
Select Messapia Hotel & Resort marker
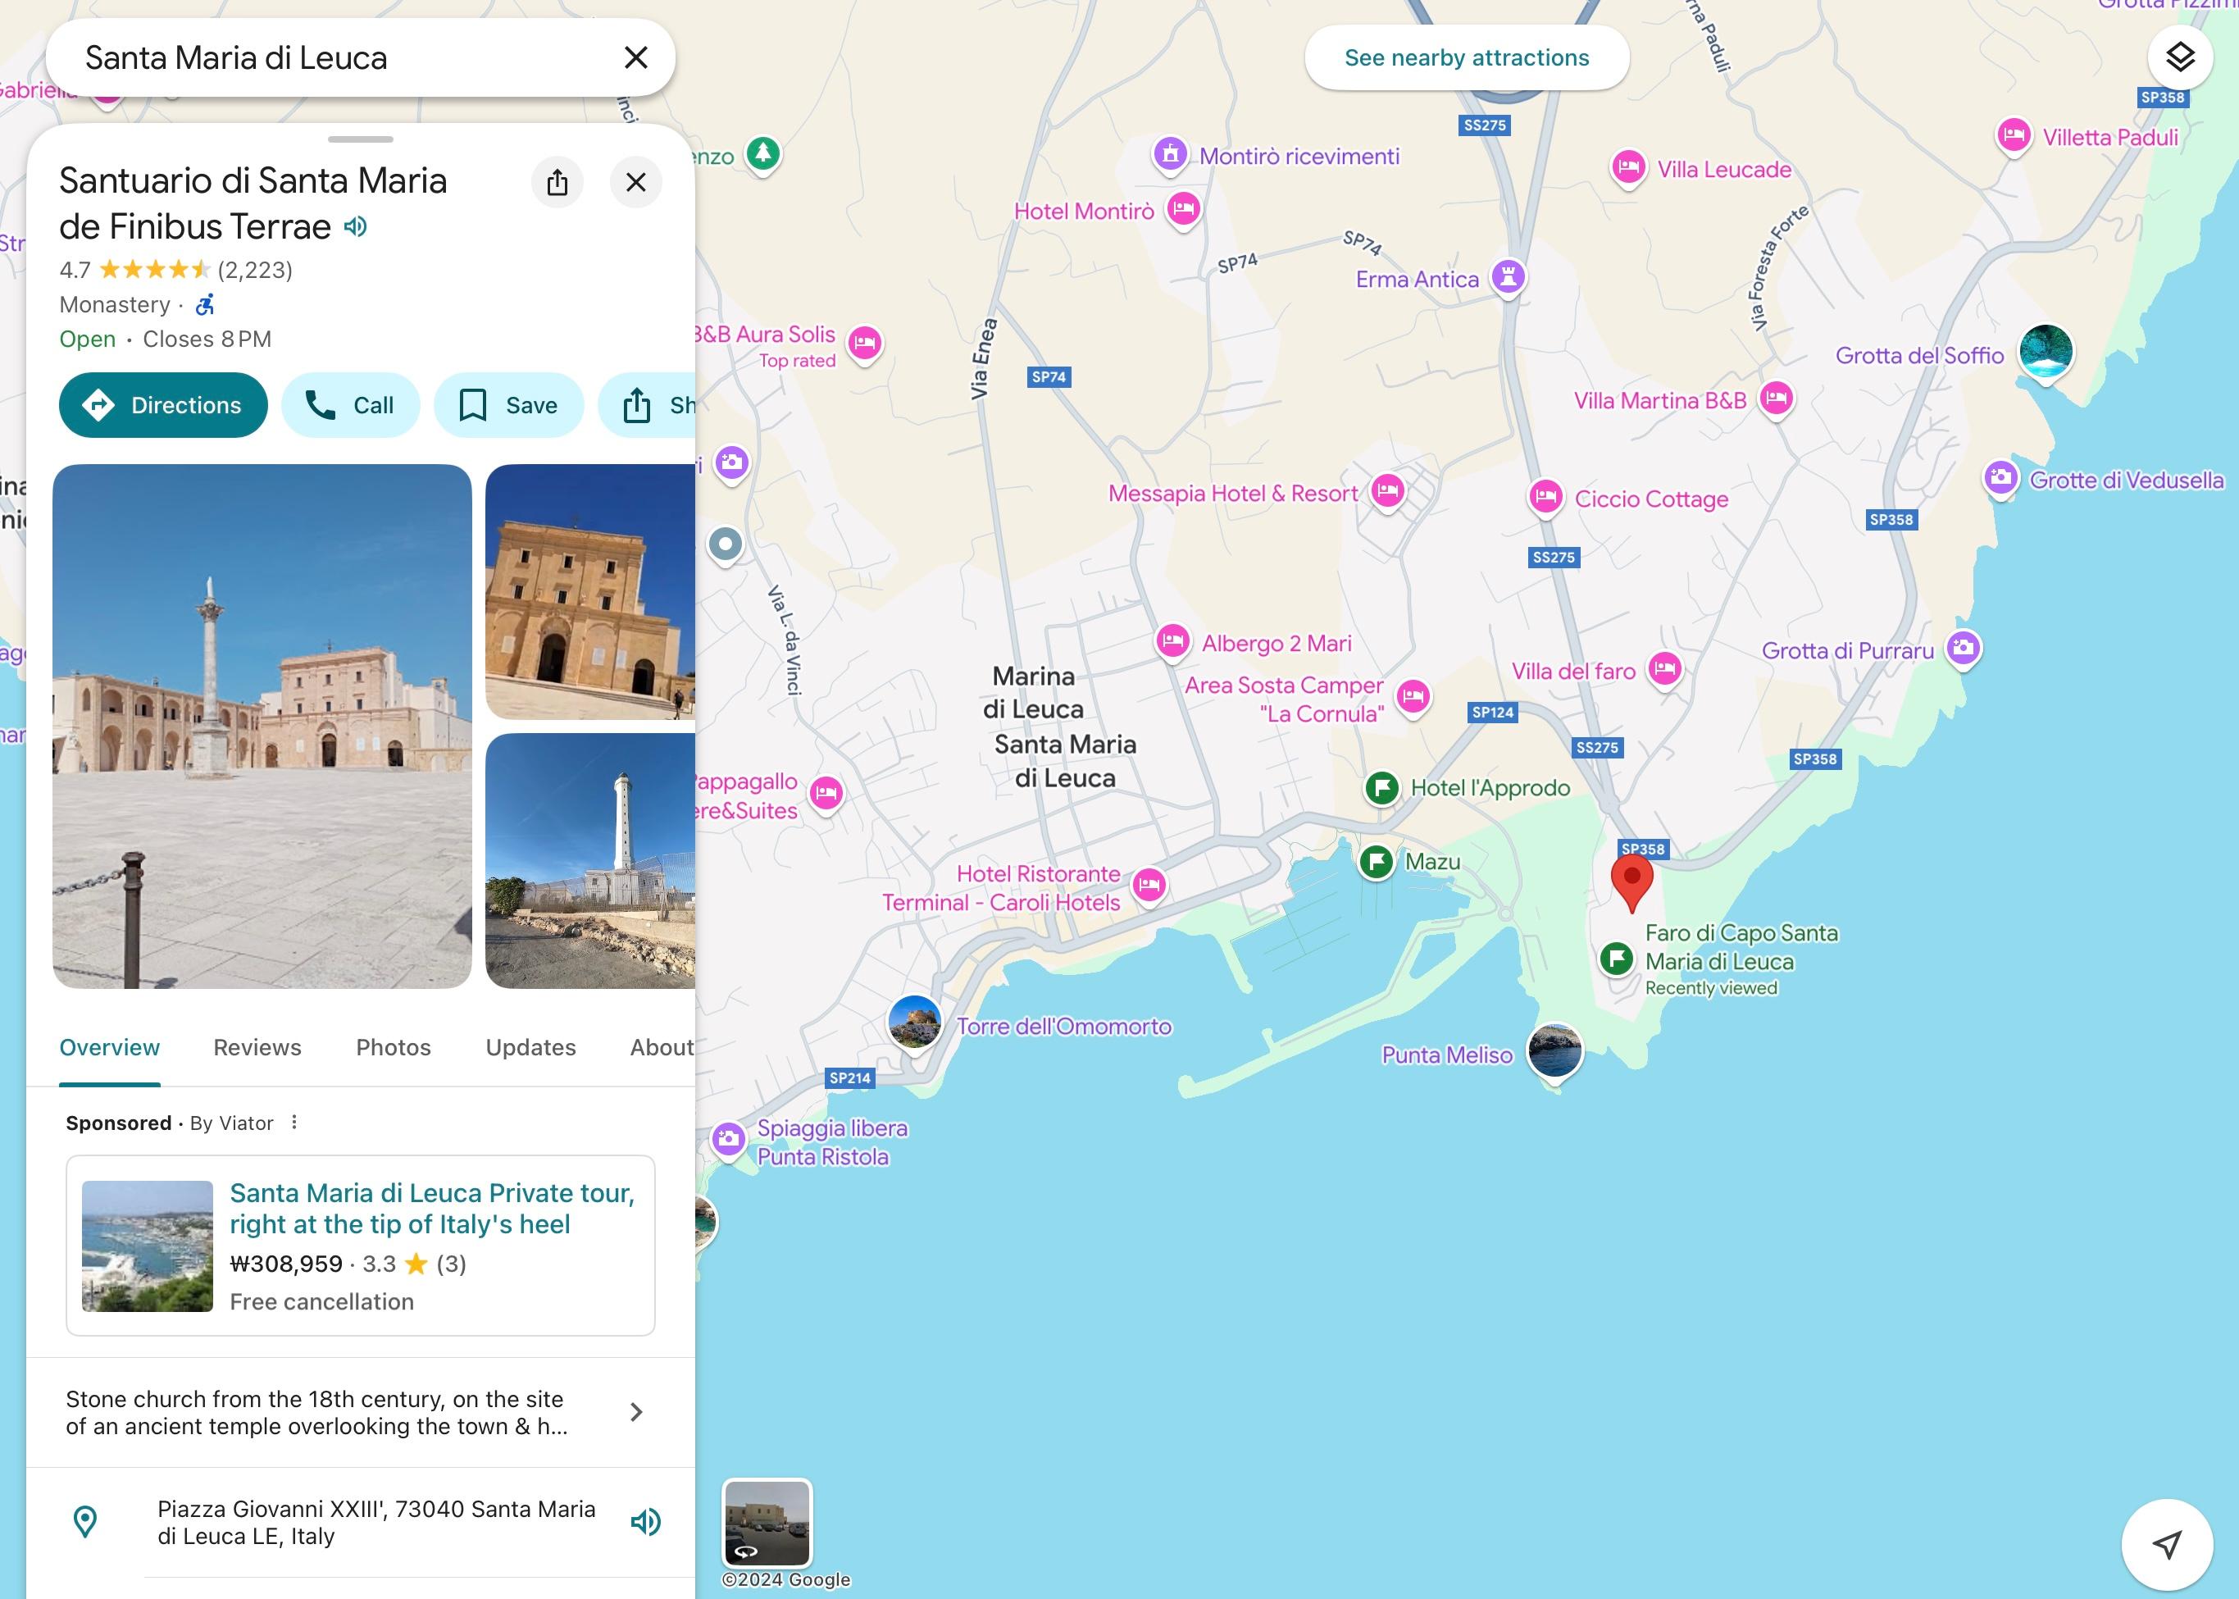(x=1388, y=490)
